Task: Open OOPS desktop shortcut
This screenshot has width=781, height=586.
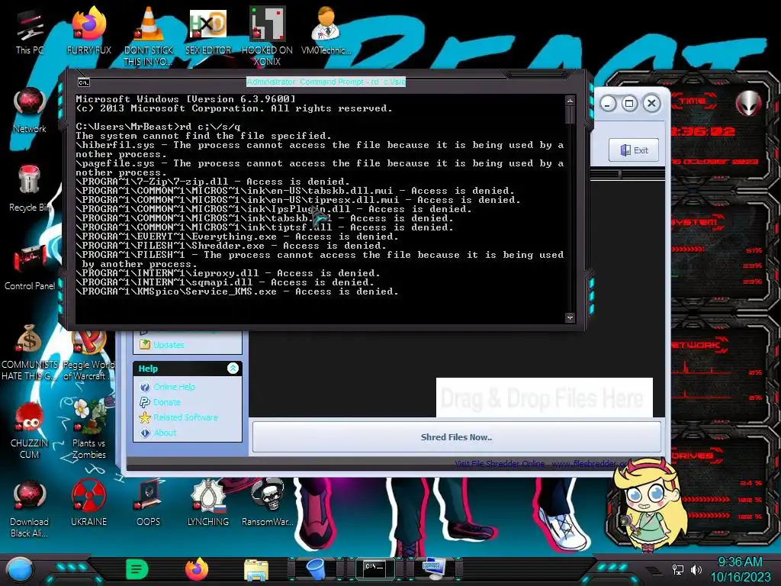Action: tap(149, 504)
